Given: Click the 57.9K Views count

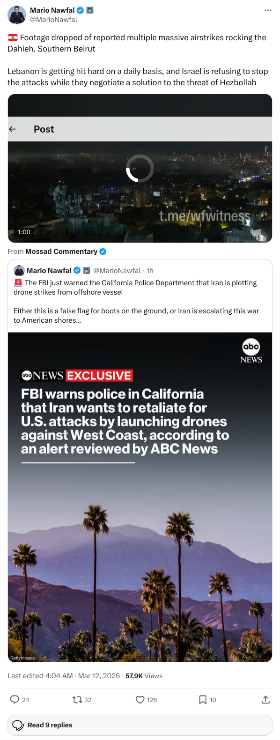Looking at the screenshot, I should pyautogui.click(x=144, y=676).
